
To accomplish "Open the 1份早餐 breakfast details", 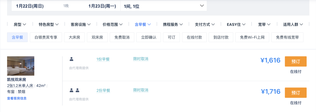I will coord(103,59).
